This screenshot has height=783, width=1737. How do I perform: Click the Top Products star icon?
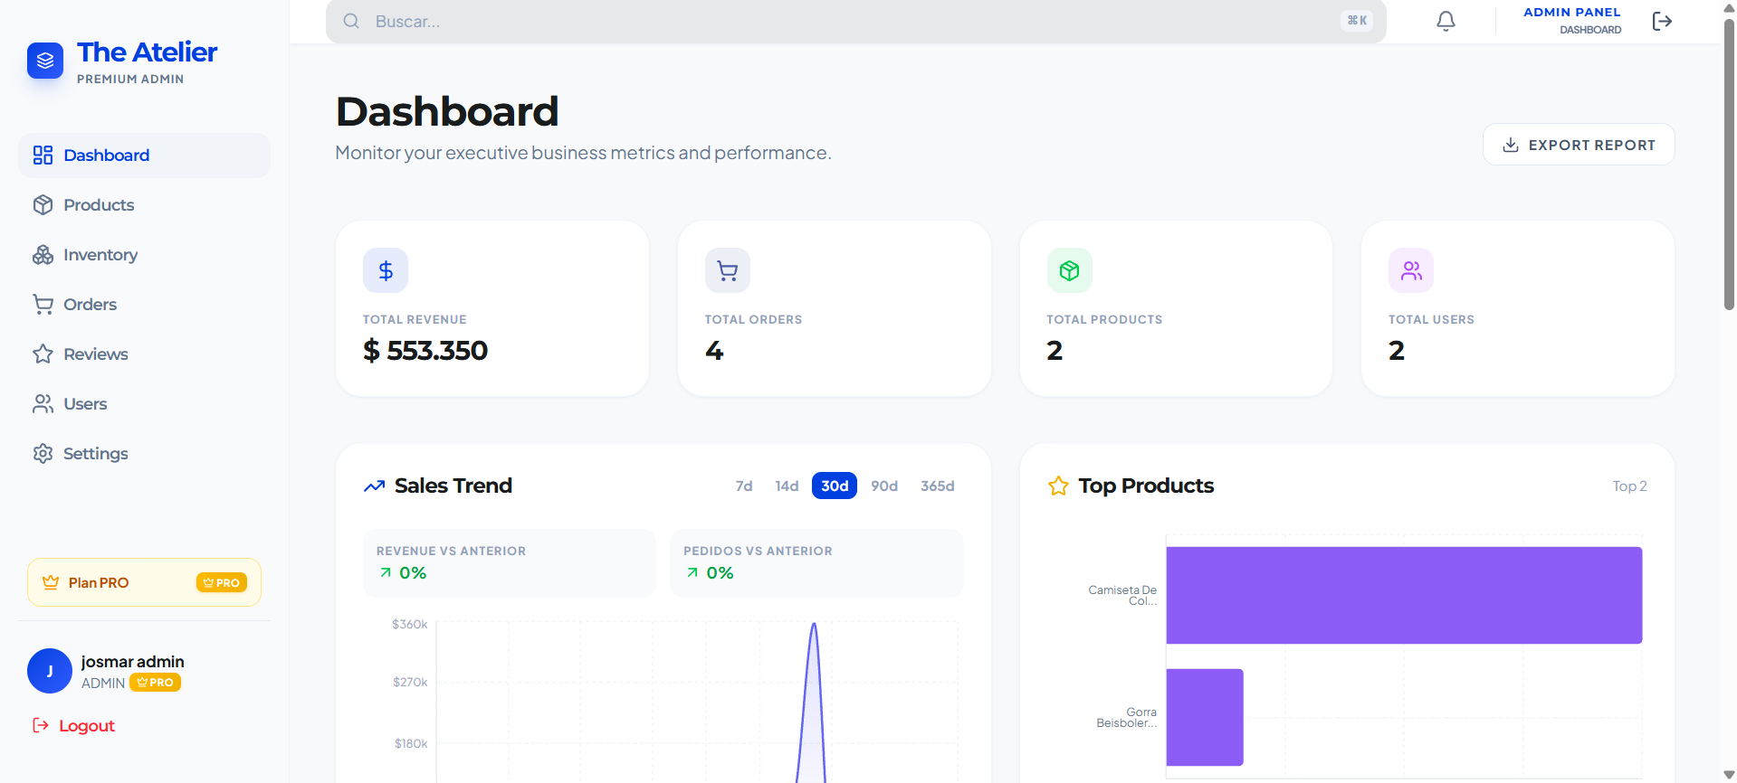[1058, 486]
